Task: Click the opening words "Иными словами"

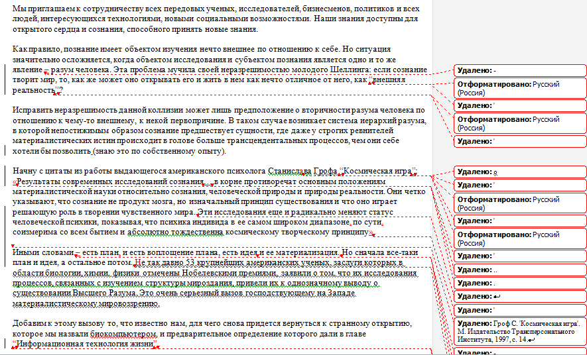Action: [42, 252]
